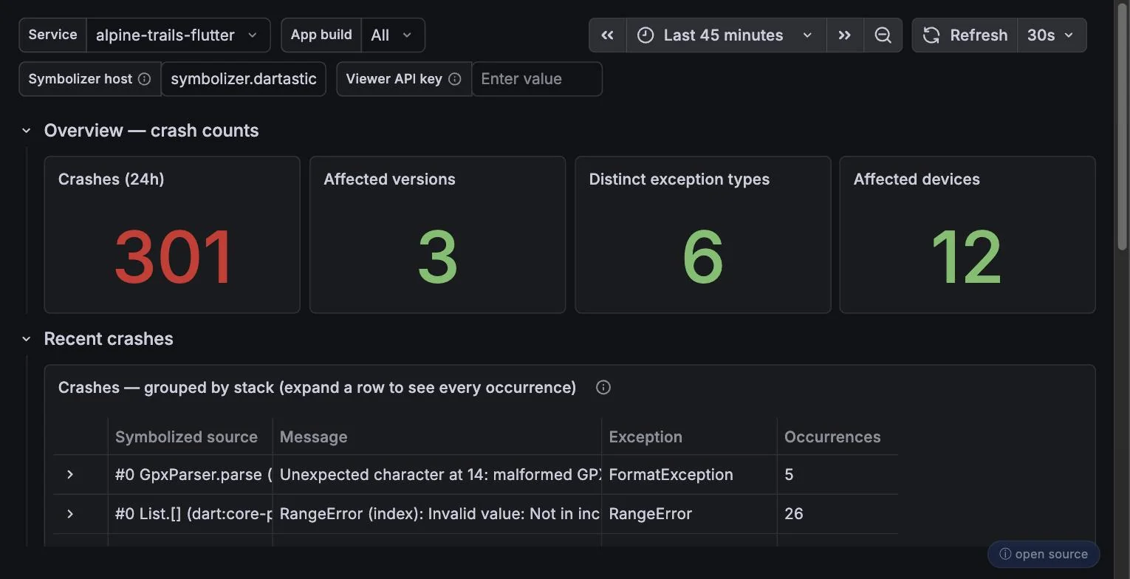Click the 12 affected devices value

[x=967, y=258]
